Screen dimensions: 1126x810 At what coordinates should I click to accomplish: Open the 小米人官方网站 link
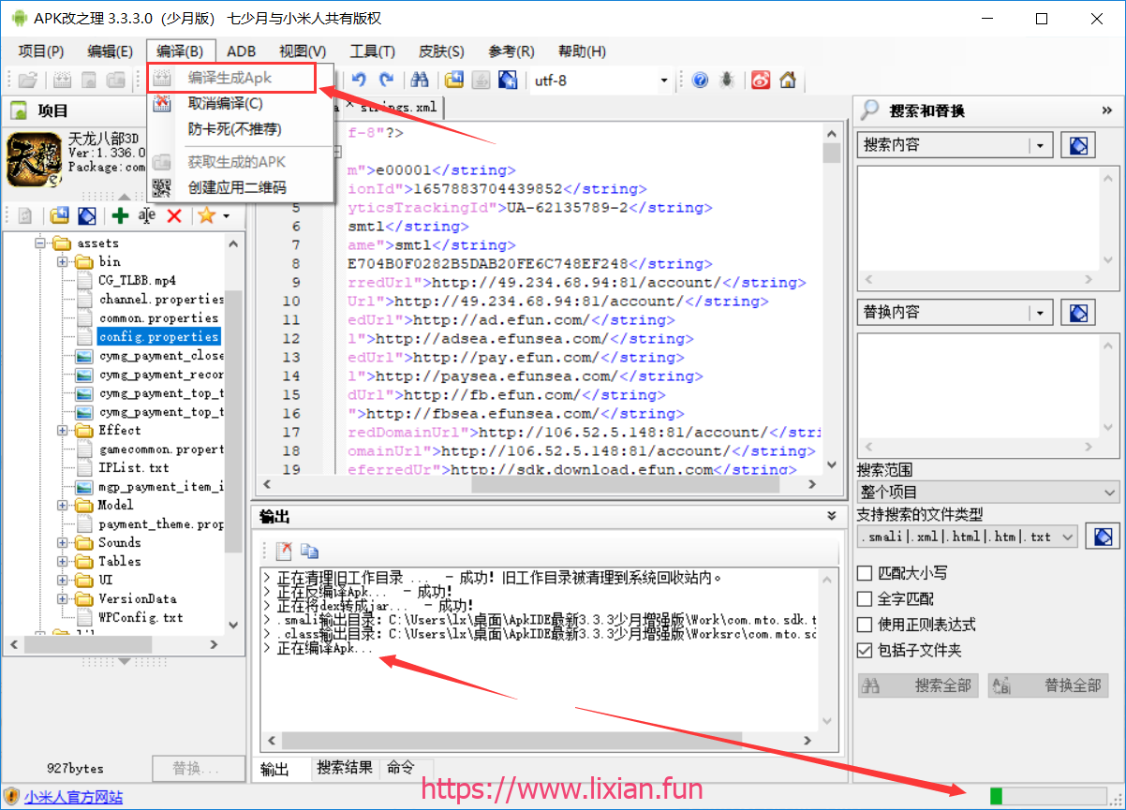click(73, 798)
